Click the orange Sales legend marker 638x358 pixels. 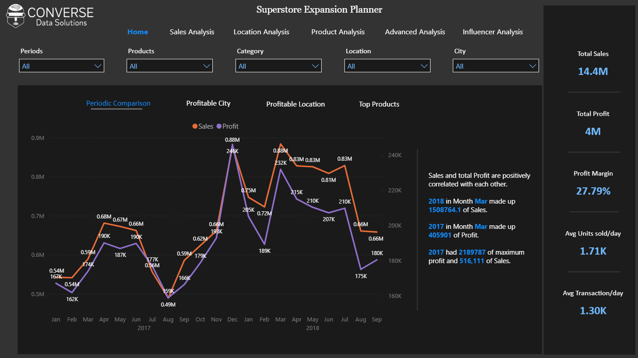[195, 126]
